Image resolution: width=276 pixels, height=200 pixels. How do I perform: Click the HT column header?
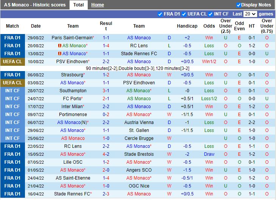pyautogui.click(x=252, y=26)
